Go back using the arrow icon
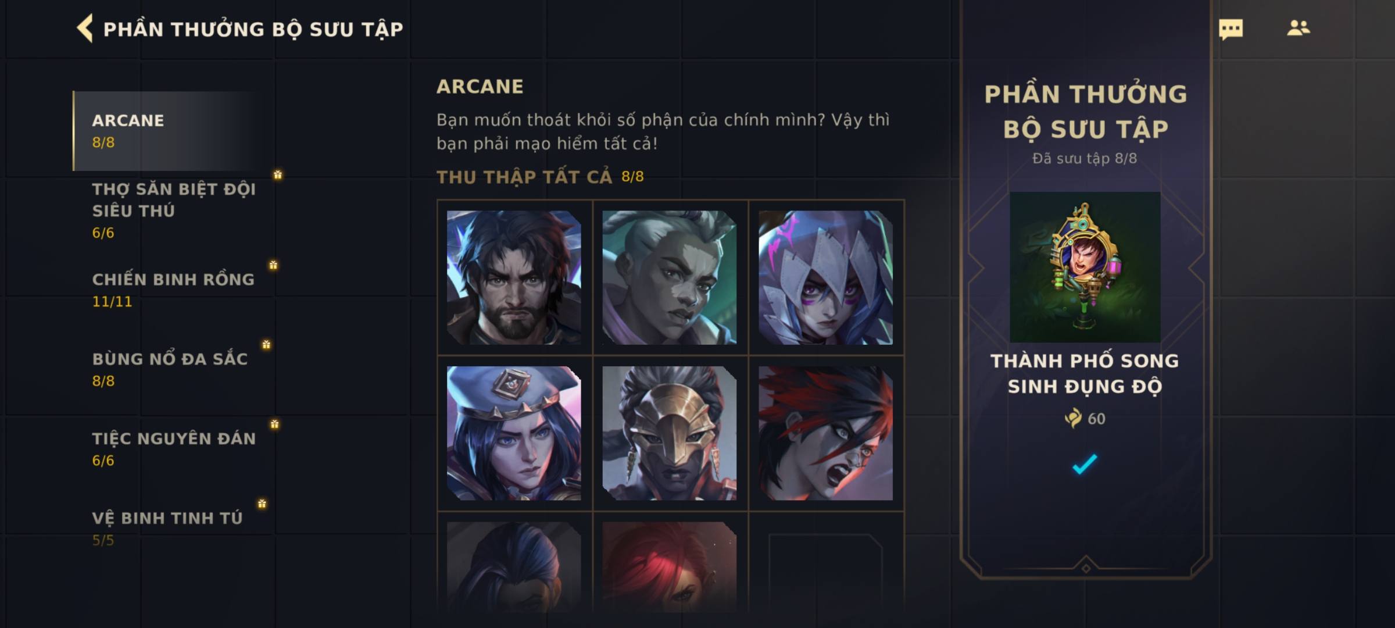Screen dimensions: 1395x628 [85, 28]
